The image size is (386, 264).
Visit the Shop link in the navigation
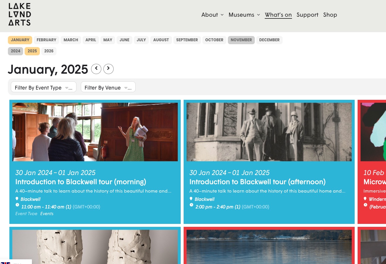(330, 15)
